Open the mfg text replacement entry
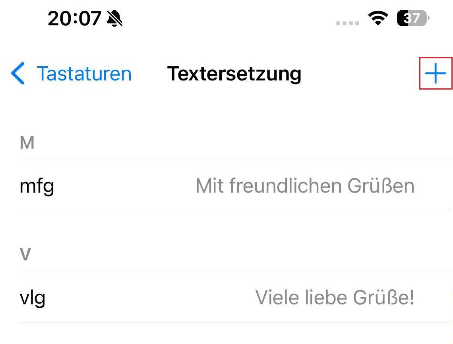Screen dimensions: 453x344 pos(226,185)
